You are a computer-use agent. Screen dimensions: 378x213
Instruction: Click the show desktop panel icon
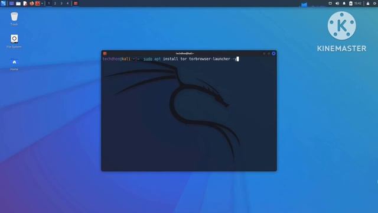pyautogui.click(x=12, y=4)
